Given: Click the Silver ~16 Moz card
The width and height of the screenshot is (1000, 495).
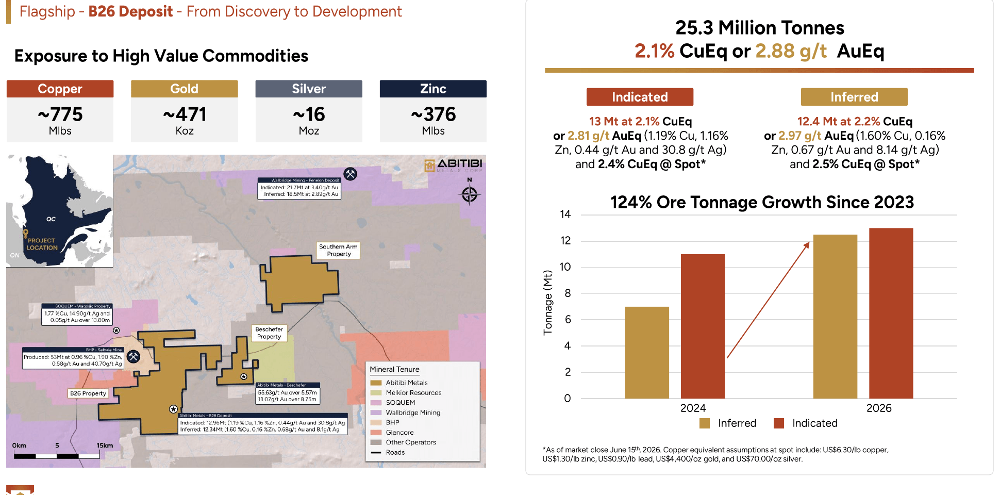Looking at the screenshot, I should pyautogui.click(x=309, y=111).
